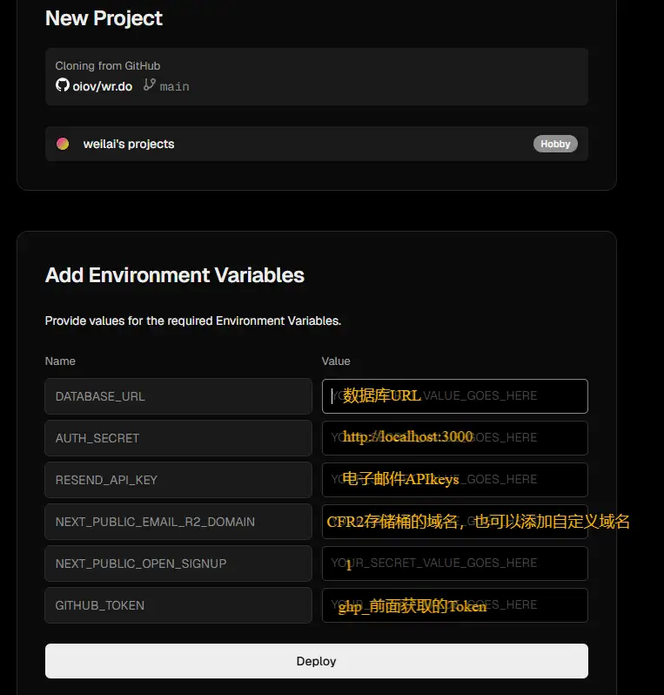Click the weilai's projects avatar icon
The height and width of the screenshot is (695, 664).
coord(63,144)
